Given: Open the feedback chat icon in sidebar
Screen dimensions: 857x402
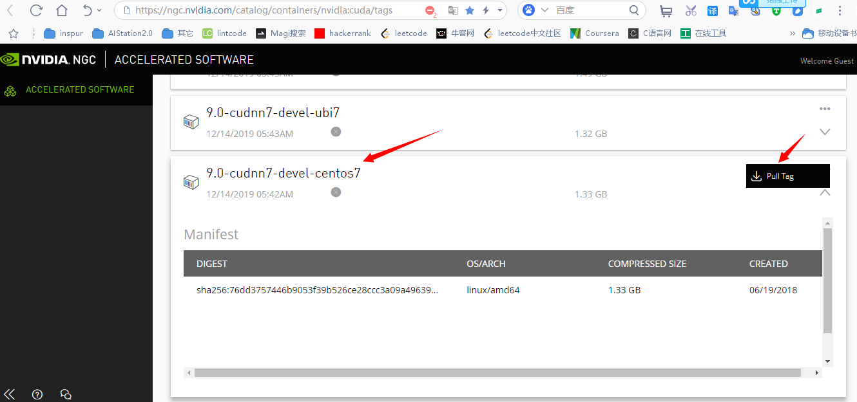Looking at the screenshot, I should (x=65, y=394).
